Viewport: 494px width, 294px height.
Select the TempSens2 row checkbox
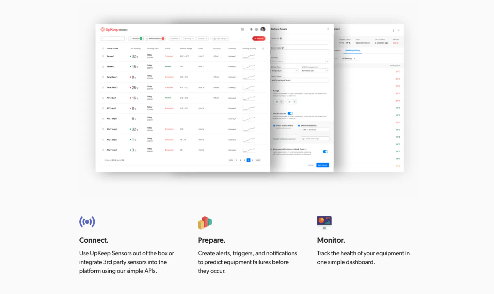tap(103, 88)
